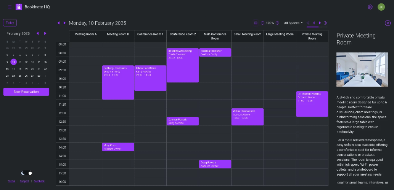Select the Private Meeting Room column header
Image resolution: width=394 pixels, height=190 pixels.
312,36
